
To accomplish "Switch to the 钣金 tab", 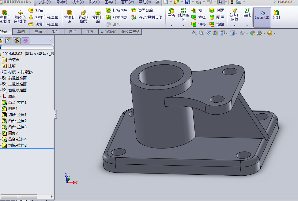I will click(x=55, y=31).
